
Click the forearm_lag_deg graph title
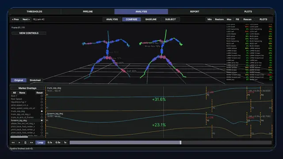[55, 114]
